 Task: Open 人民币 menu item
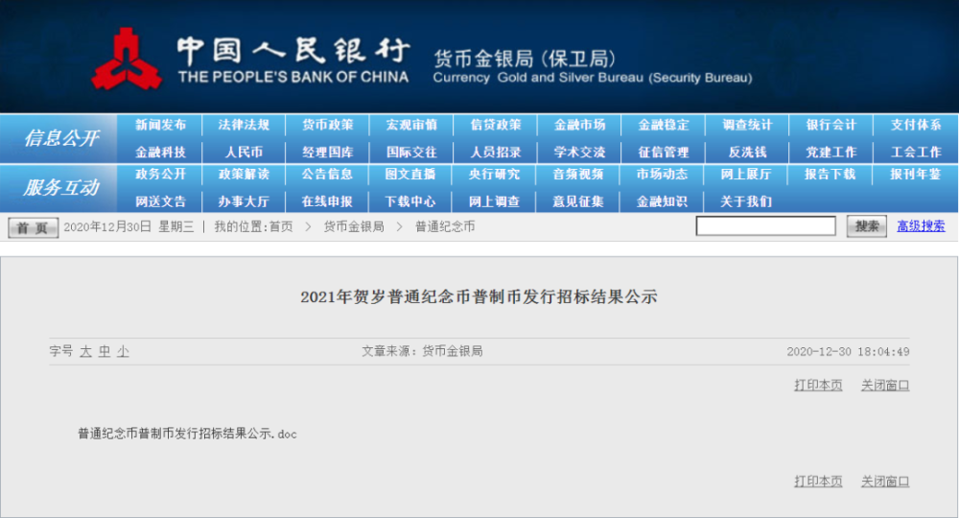244,153
